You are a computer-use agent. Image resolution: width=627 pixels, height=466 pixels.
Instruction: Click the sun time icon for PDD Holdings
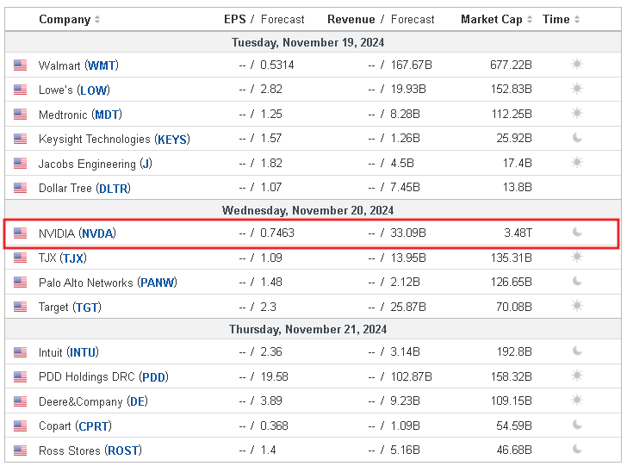[x=577, y=376]
